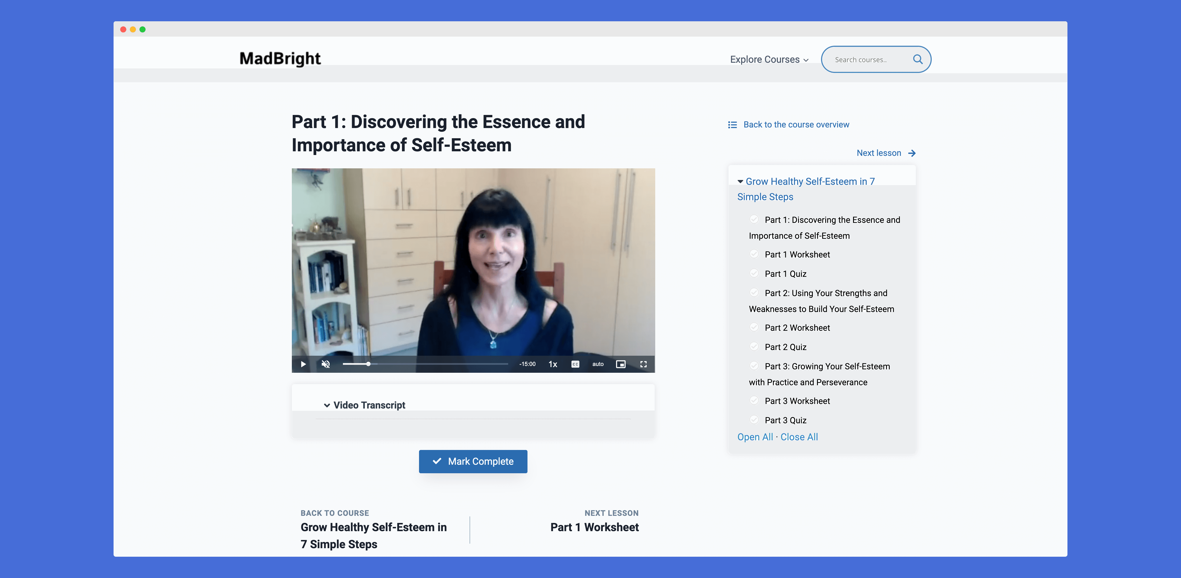Toggle the Part 3: Growing Your Self-Esteem check circle
1181x578 pixels.
click(754, 365)
